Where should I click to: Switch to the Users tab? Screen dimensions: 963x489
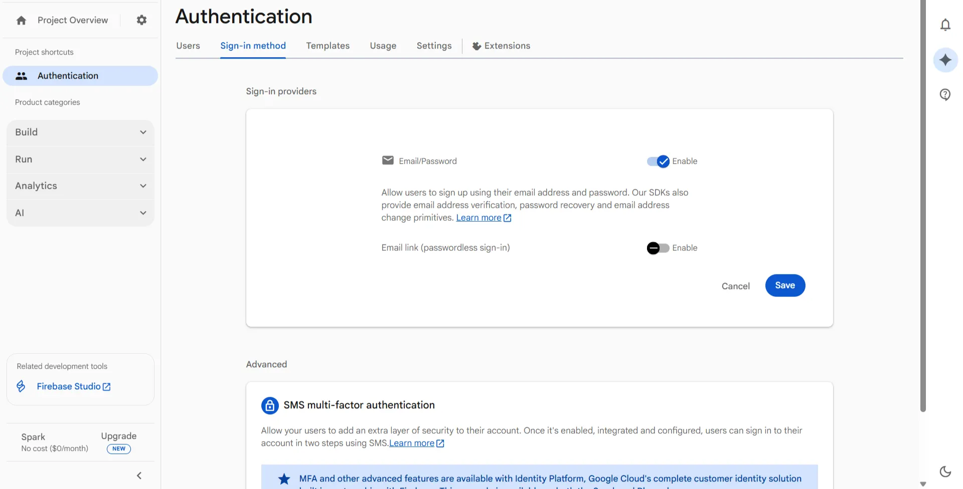pyautogui.click(x=188, y=46)
